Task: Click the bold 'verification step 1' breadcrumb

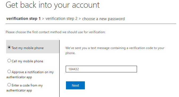Action: coord(23,19)
